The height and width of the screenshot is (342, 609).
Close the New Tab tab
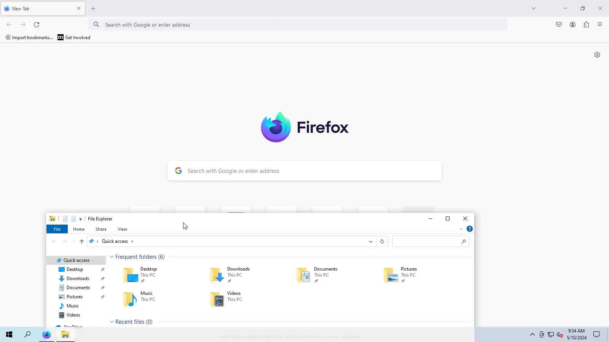(x=79, y=8)
